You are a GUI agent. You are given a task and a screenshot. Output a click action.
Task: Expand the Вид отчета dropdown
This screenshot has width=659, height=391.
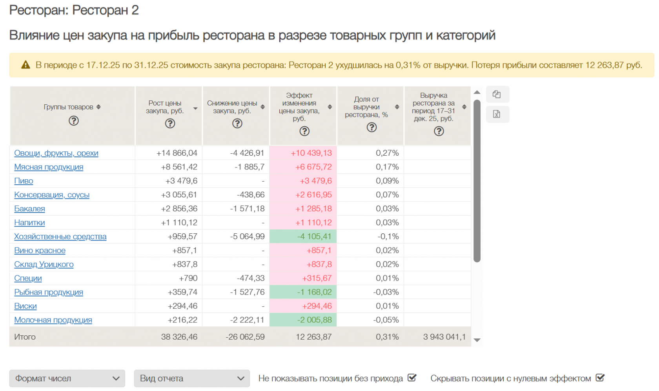click(x=192, y=378)
